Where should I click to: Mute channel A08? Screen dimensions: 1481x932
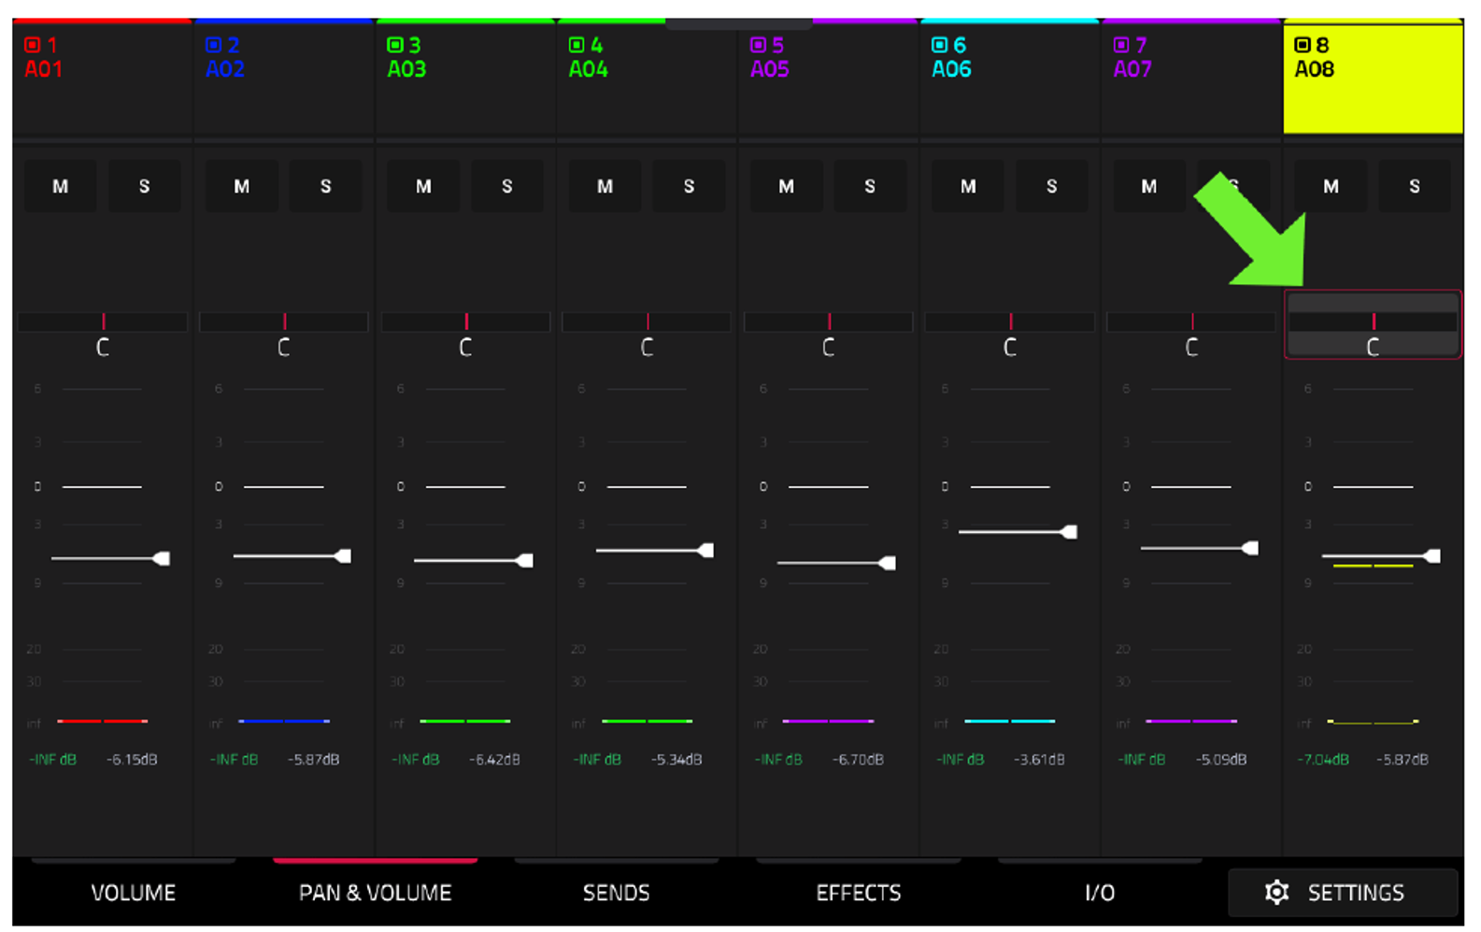pos(1331,186)
